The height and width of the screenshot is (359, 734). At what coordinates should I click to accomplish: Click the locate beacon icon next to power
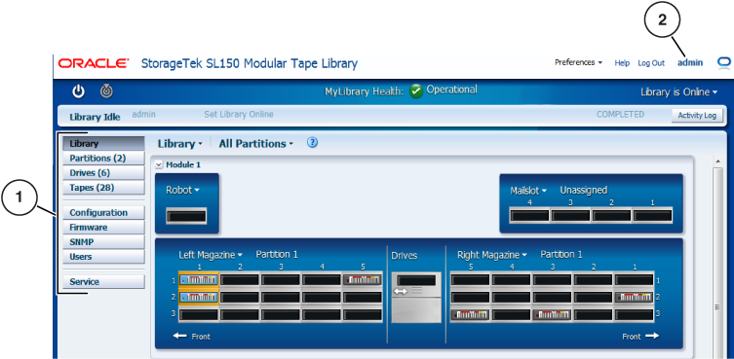[106, 91]
